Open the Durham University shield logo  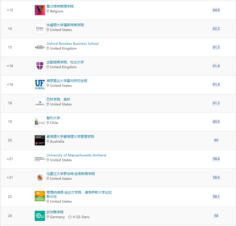[x=40, y=66]
